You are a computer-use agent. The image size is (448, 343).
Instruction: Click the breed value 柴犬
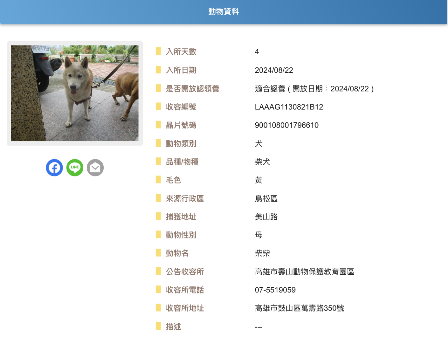coord(262,162)
